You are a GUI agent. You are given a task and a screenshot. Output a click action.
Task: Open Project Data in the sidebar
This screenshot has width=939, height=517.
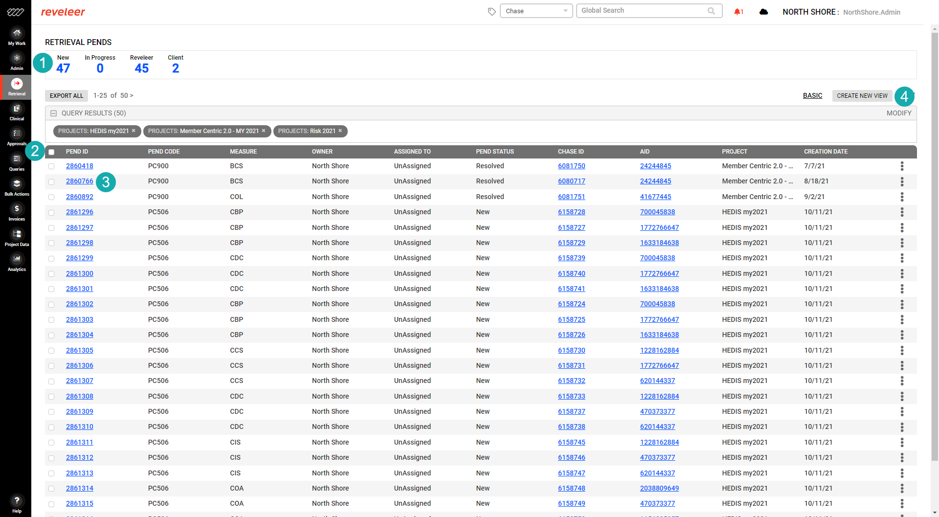pyautogui.click(x=17, y=238)
